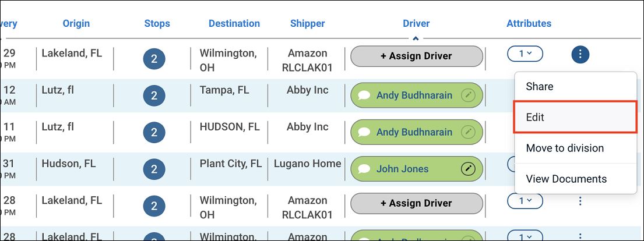Image resolution: width=644 pixels, height=241 pixels.
Task: Expand attributes dropdown on second Lakeland row
Action: pyautogui.click(x=525, y=201)
